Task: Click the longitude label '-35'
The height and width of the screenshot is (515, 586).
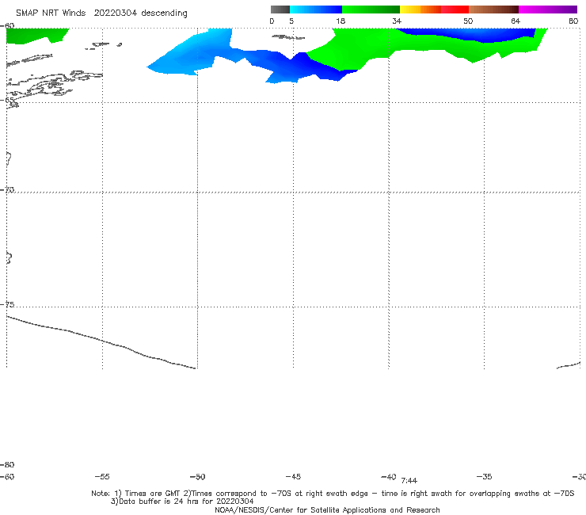Action: [x=485, y=477]
